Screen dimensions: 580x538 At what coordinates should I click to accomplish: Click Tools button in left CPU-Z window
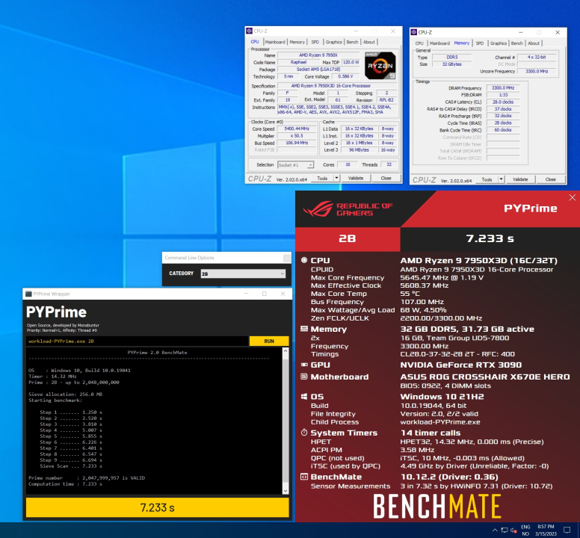pyautogui.click(x=322, y=179)
